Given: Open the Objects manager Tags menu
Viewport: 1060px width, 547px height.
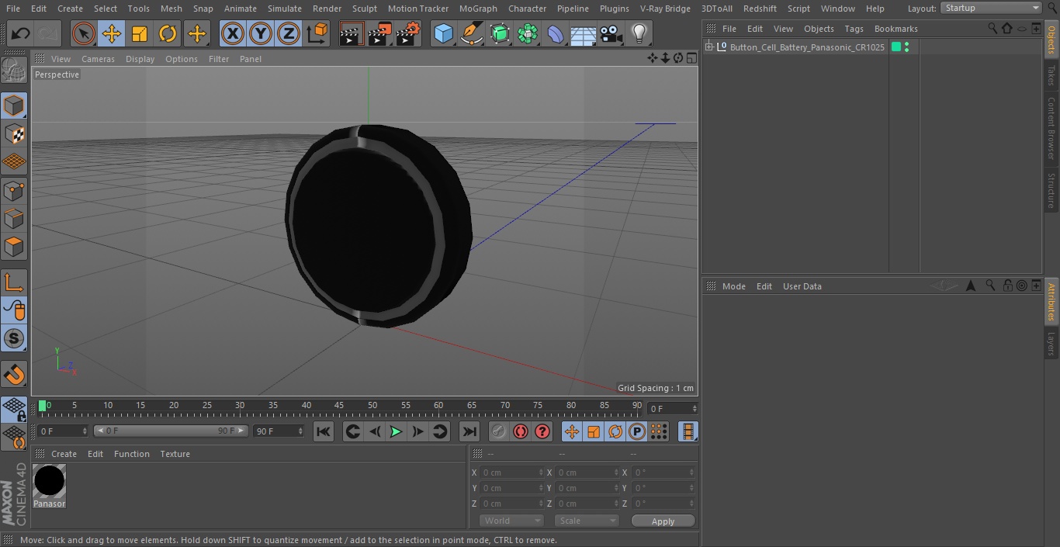Looking at the screenshot, I should 854,29.
